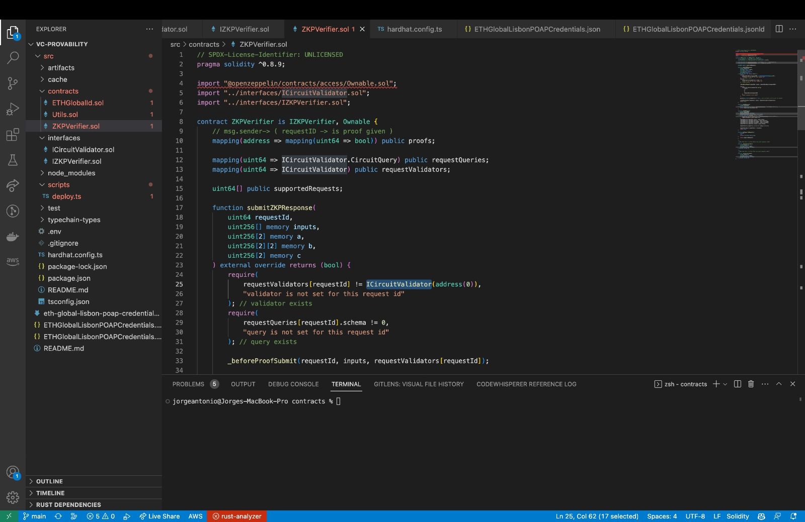Close the terminal panel
The height and width of the screenshot is (522, 805).
pyautogui.click(x=792, y=384)
